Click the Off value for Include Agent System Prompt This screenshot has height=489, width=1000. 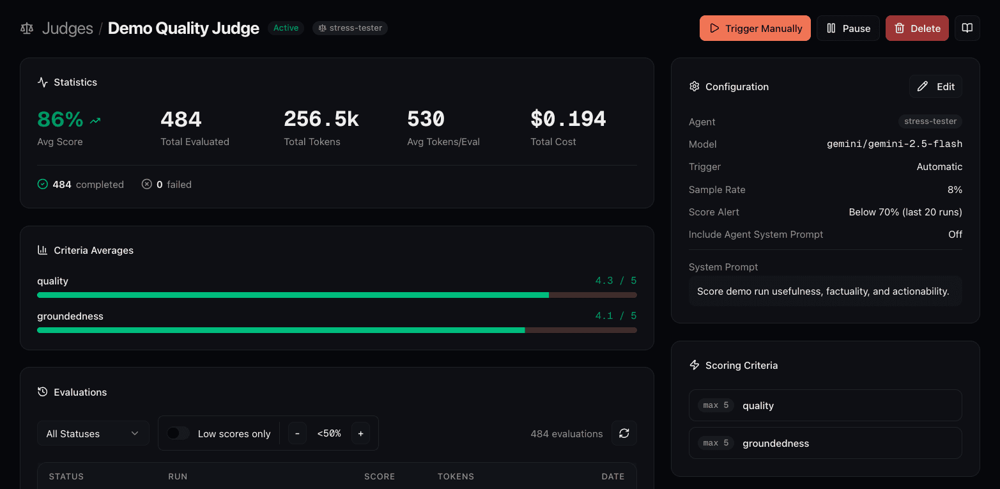pyautogui.click(x=955, y=235)
